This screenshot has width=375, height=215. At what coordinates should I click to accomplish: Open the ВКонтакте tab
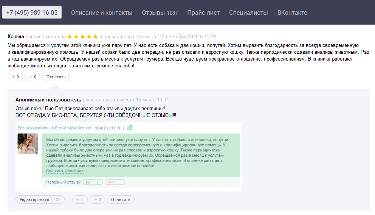coord(292,13)
